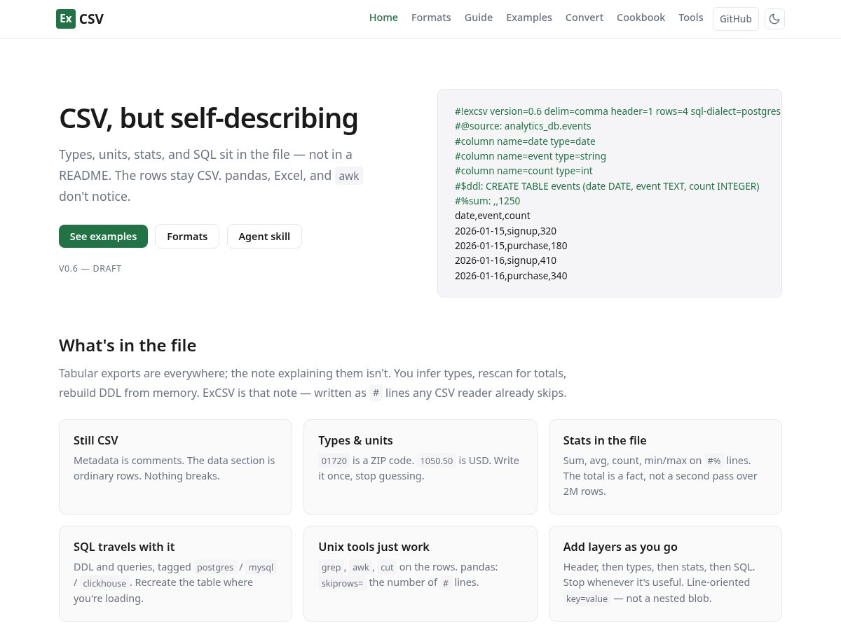Viewport: 841px width, 630px height.
Task: Click the 'Stats in the file' card title
Action: pos(605,440)
